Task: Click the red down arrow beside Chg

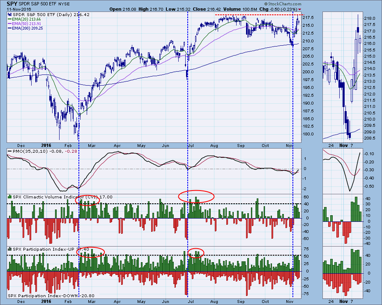Action: click(x=300, y=9)
